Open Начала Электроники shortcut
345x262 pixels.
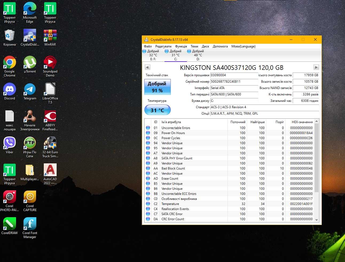tap(30, 120)
